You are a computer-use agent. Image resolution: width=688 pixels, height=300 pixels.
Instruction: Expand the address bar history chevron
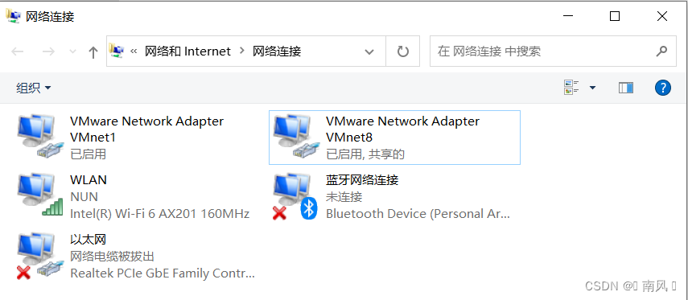pos(369,51)
